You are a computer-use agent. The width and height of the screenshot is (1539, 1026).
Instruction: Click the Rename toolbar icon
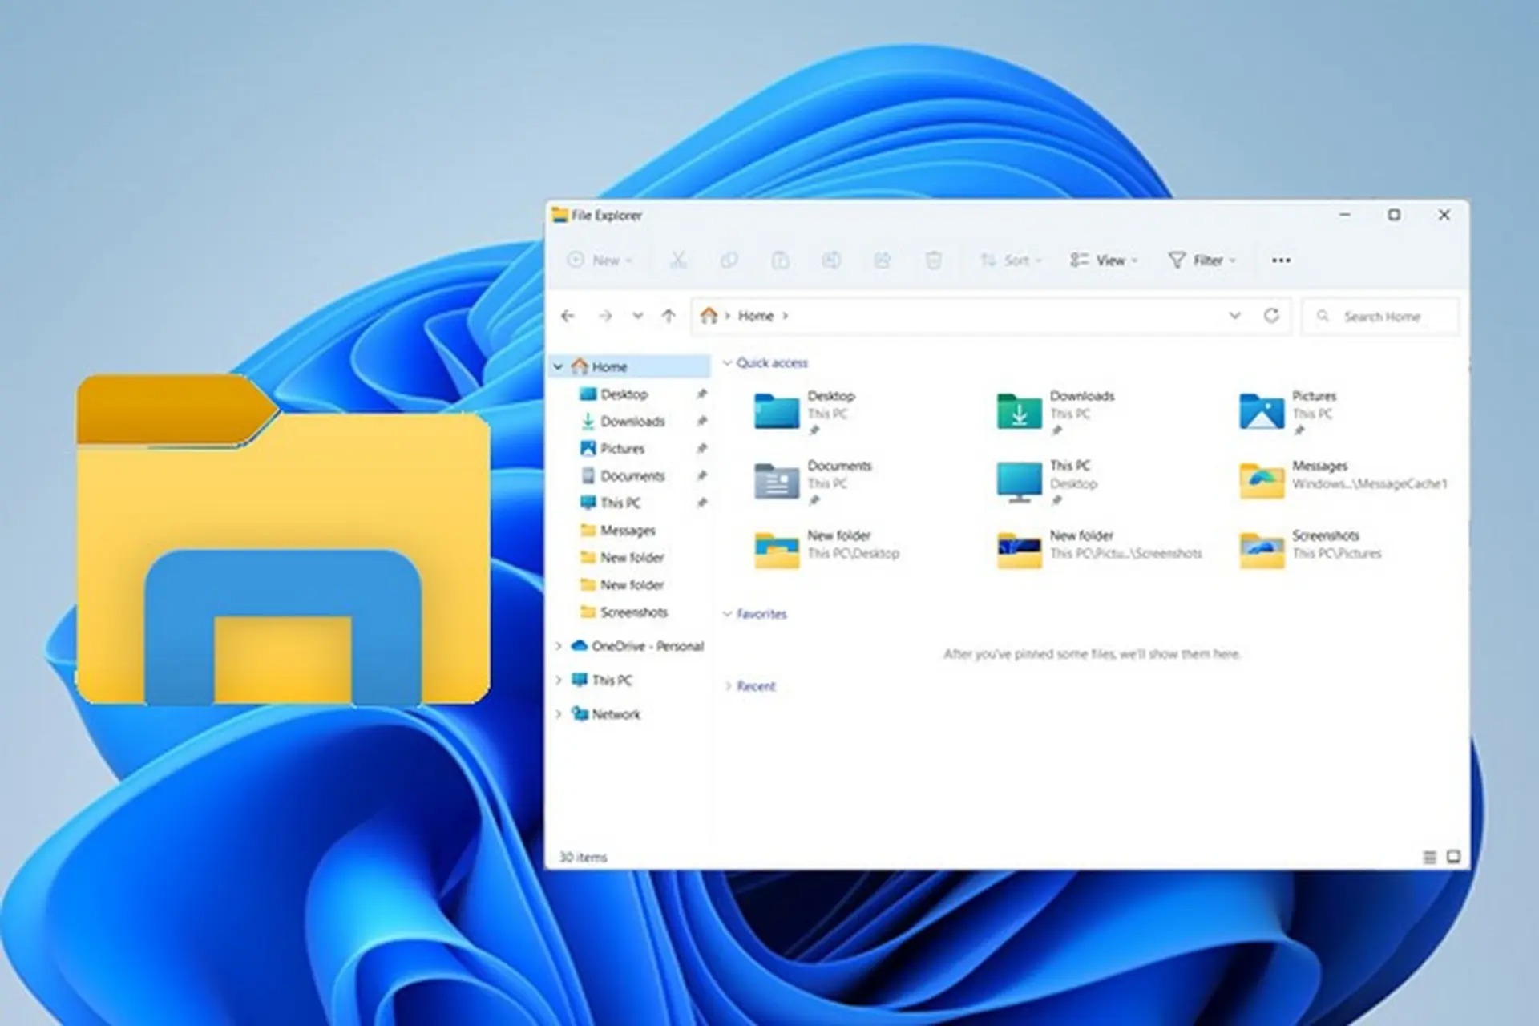tap(831, 260)
